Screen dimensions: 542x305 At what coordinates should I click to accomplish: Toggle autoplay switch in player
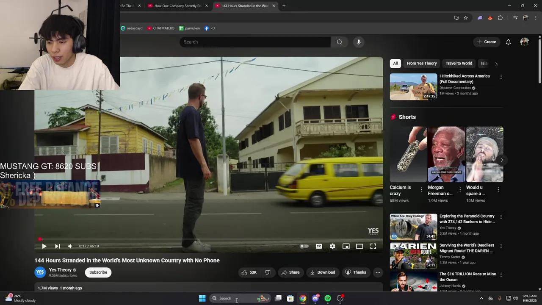(304, 246)
